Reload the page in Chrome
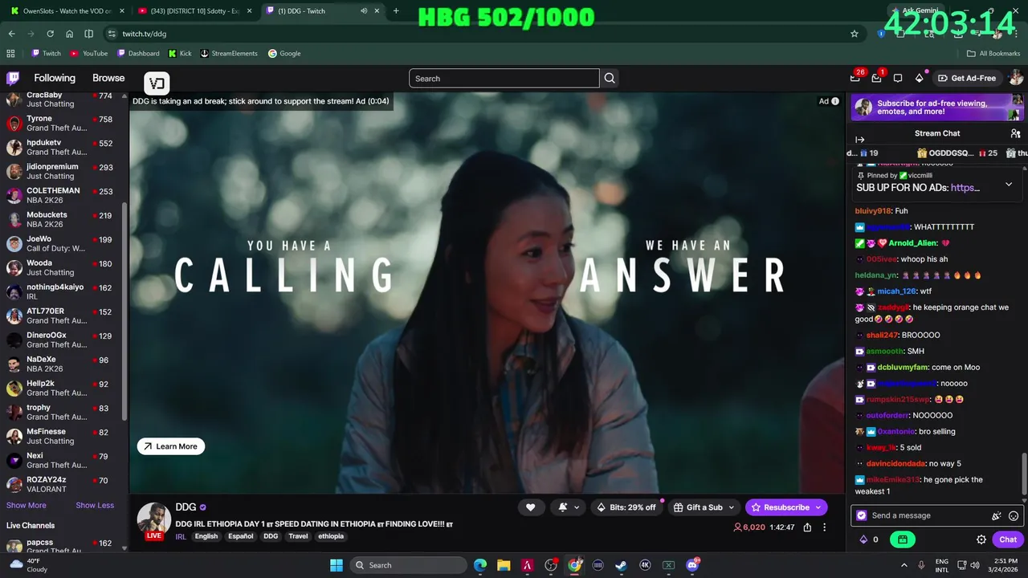Viewport: 1028px width, 578px height. [x=50, y=34]
